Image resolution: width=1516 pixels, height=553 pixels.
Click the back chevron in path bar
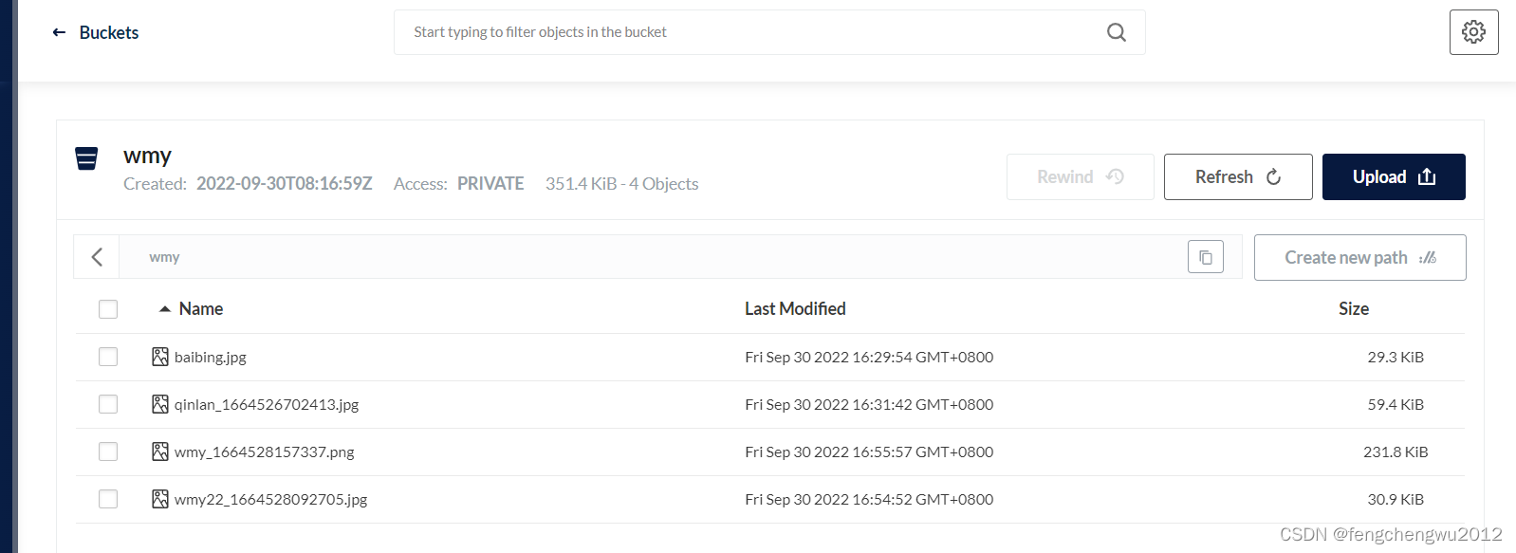96,256
